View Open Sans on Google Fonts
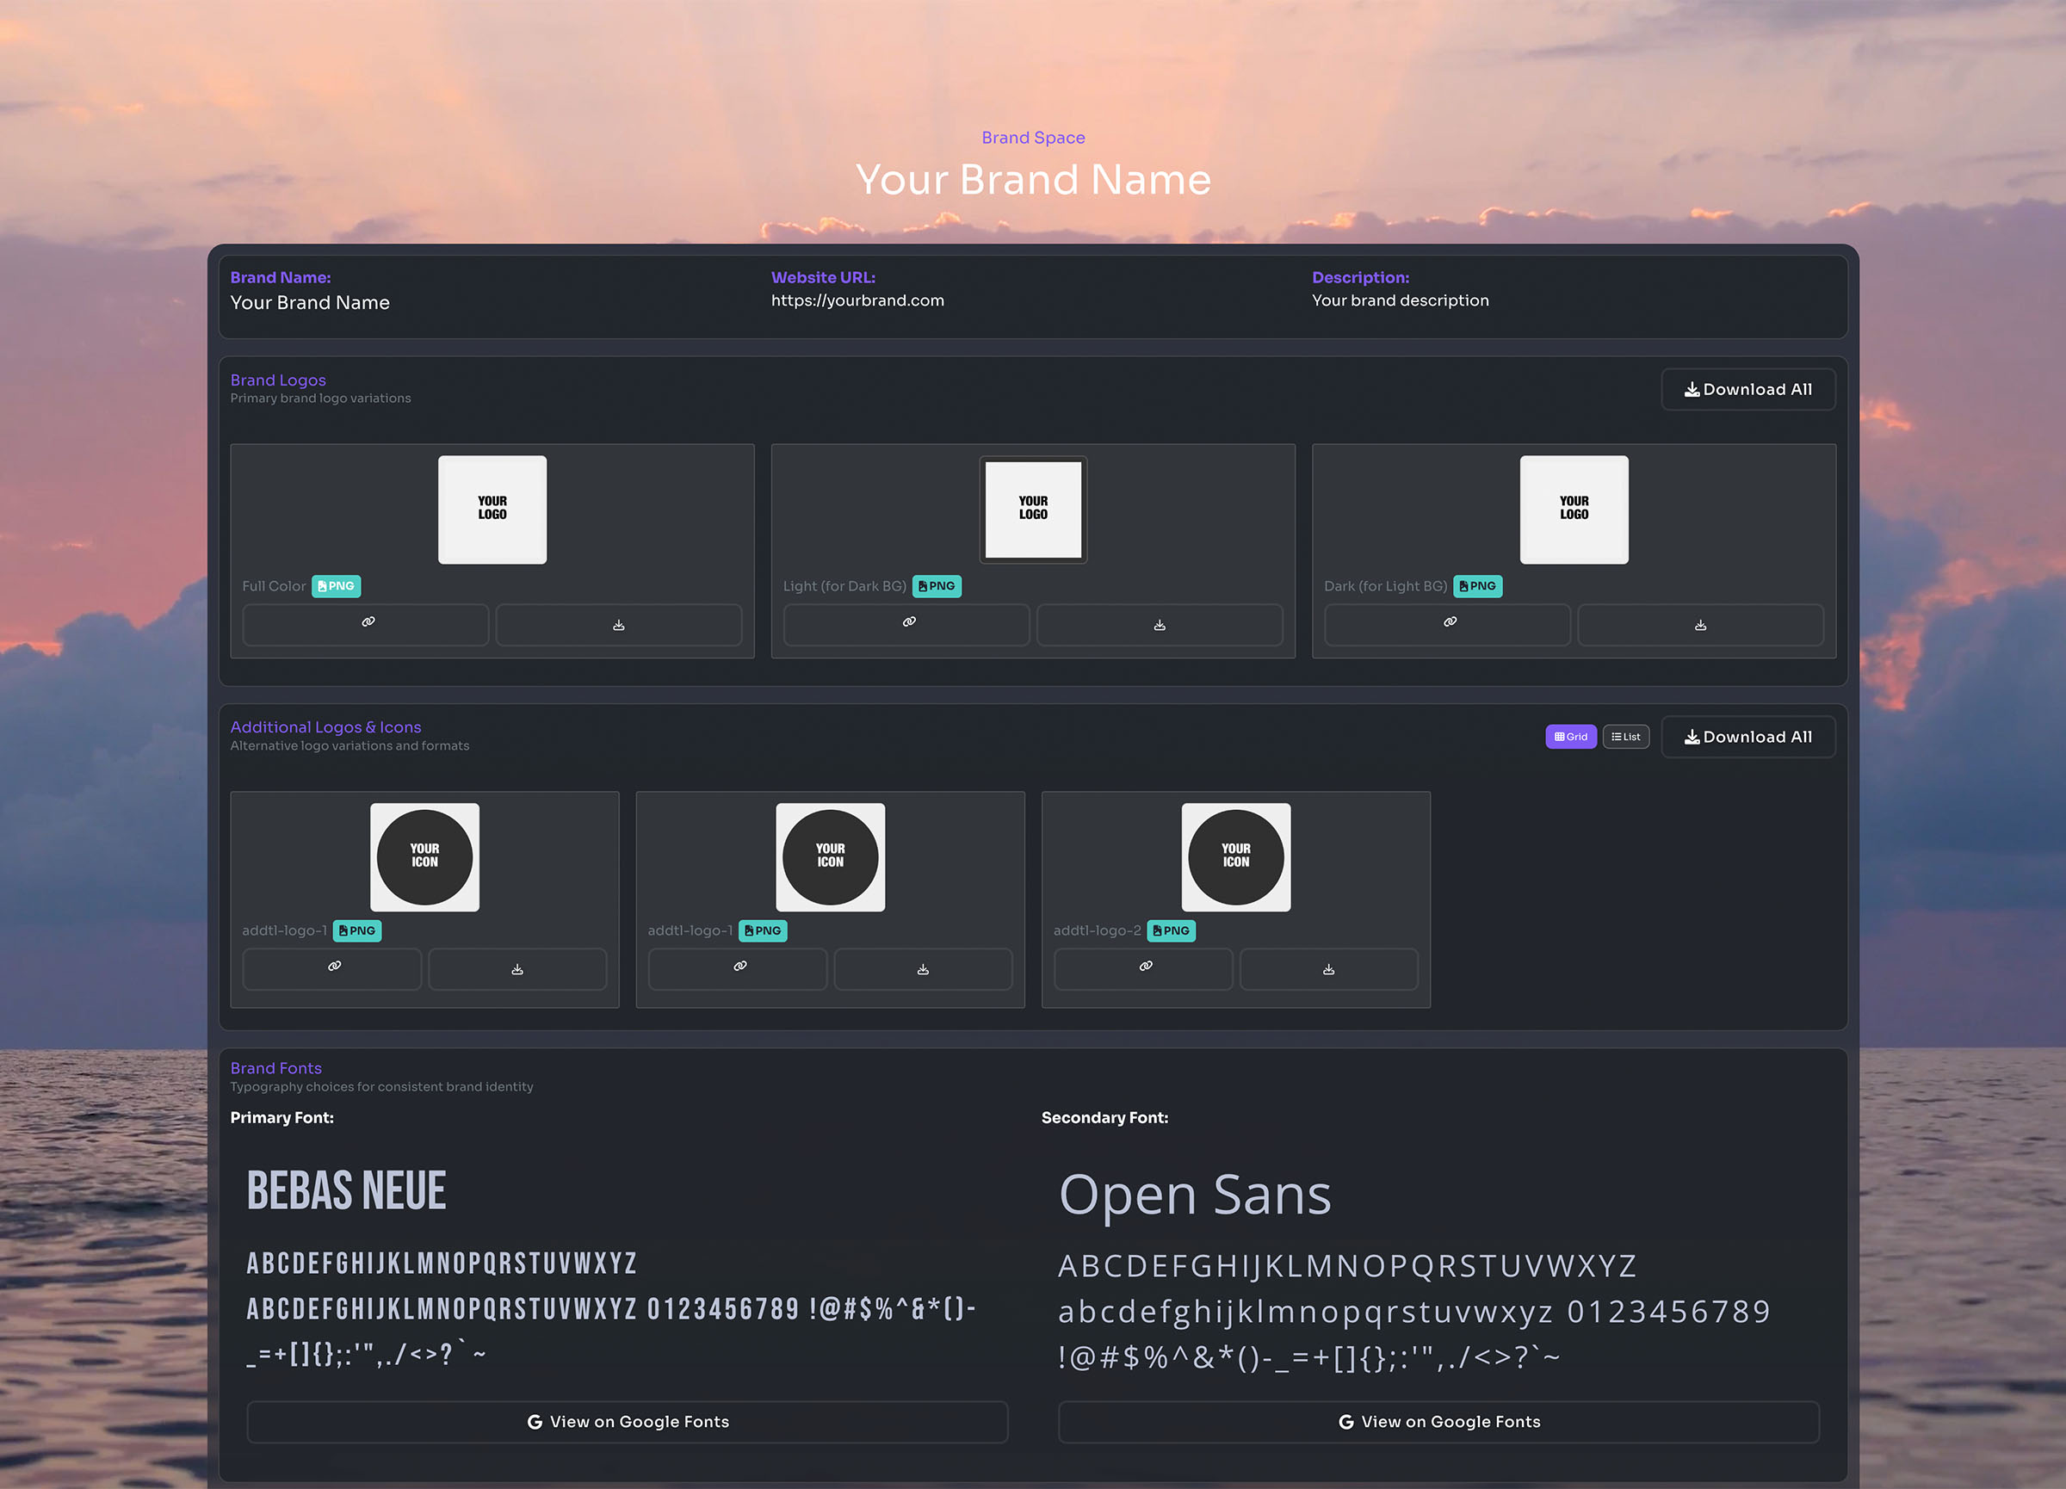The image size is (2066, 1489). [1438, 1422]
